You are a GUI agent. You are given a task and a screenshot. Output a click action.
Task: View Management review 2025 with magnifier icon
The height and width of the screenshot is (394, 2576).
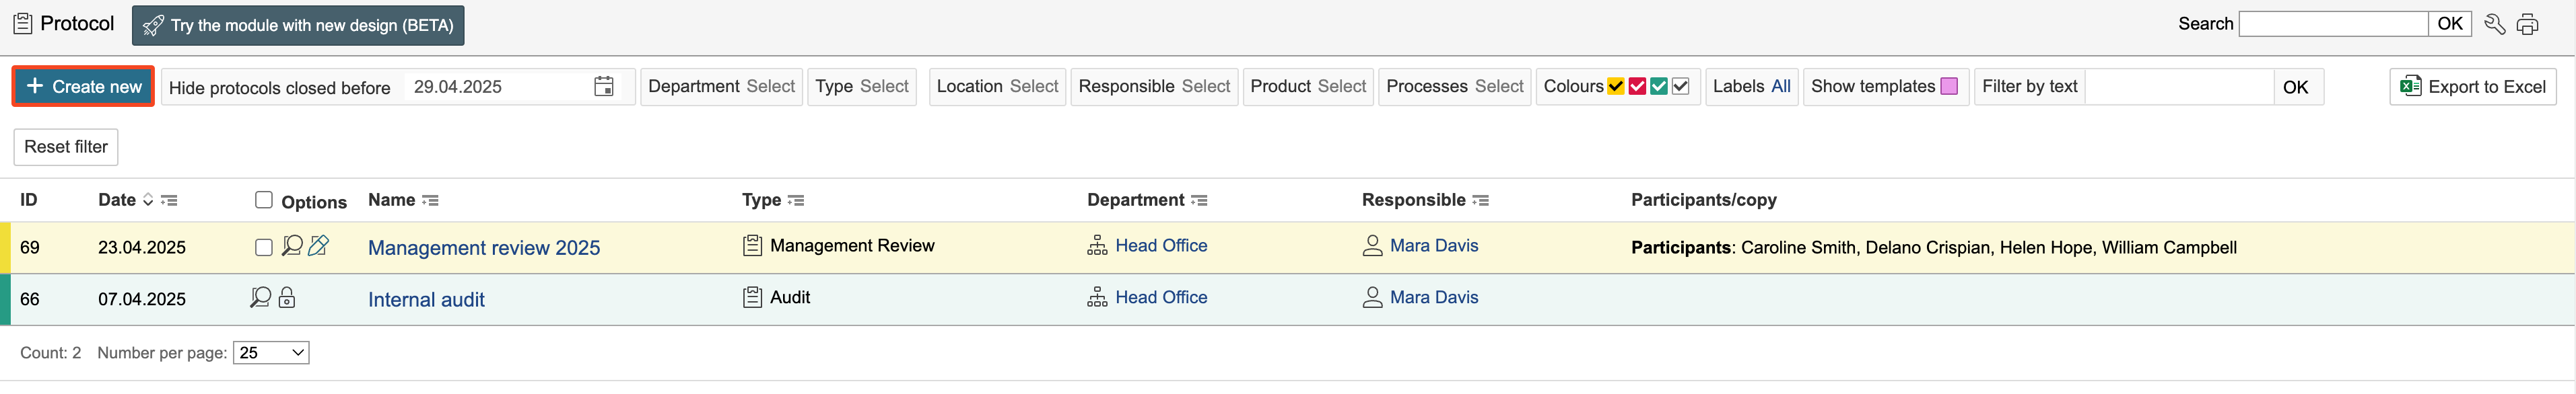292,245
